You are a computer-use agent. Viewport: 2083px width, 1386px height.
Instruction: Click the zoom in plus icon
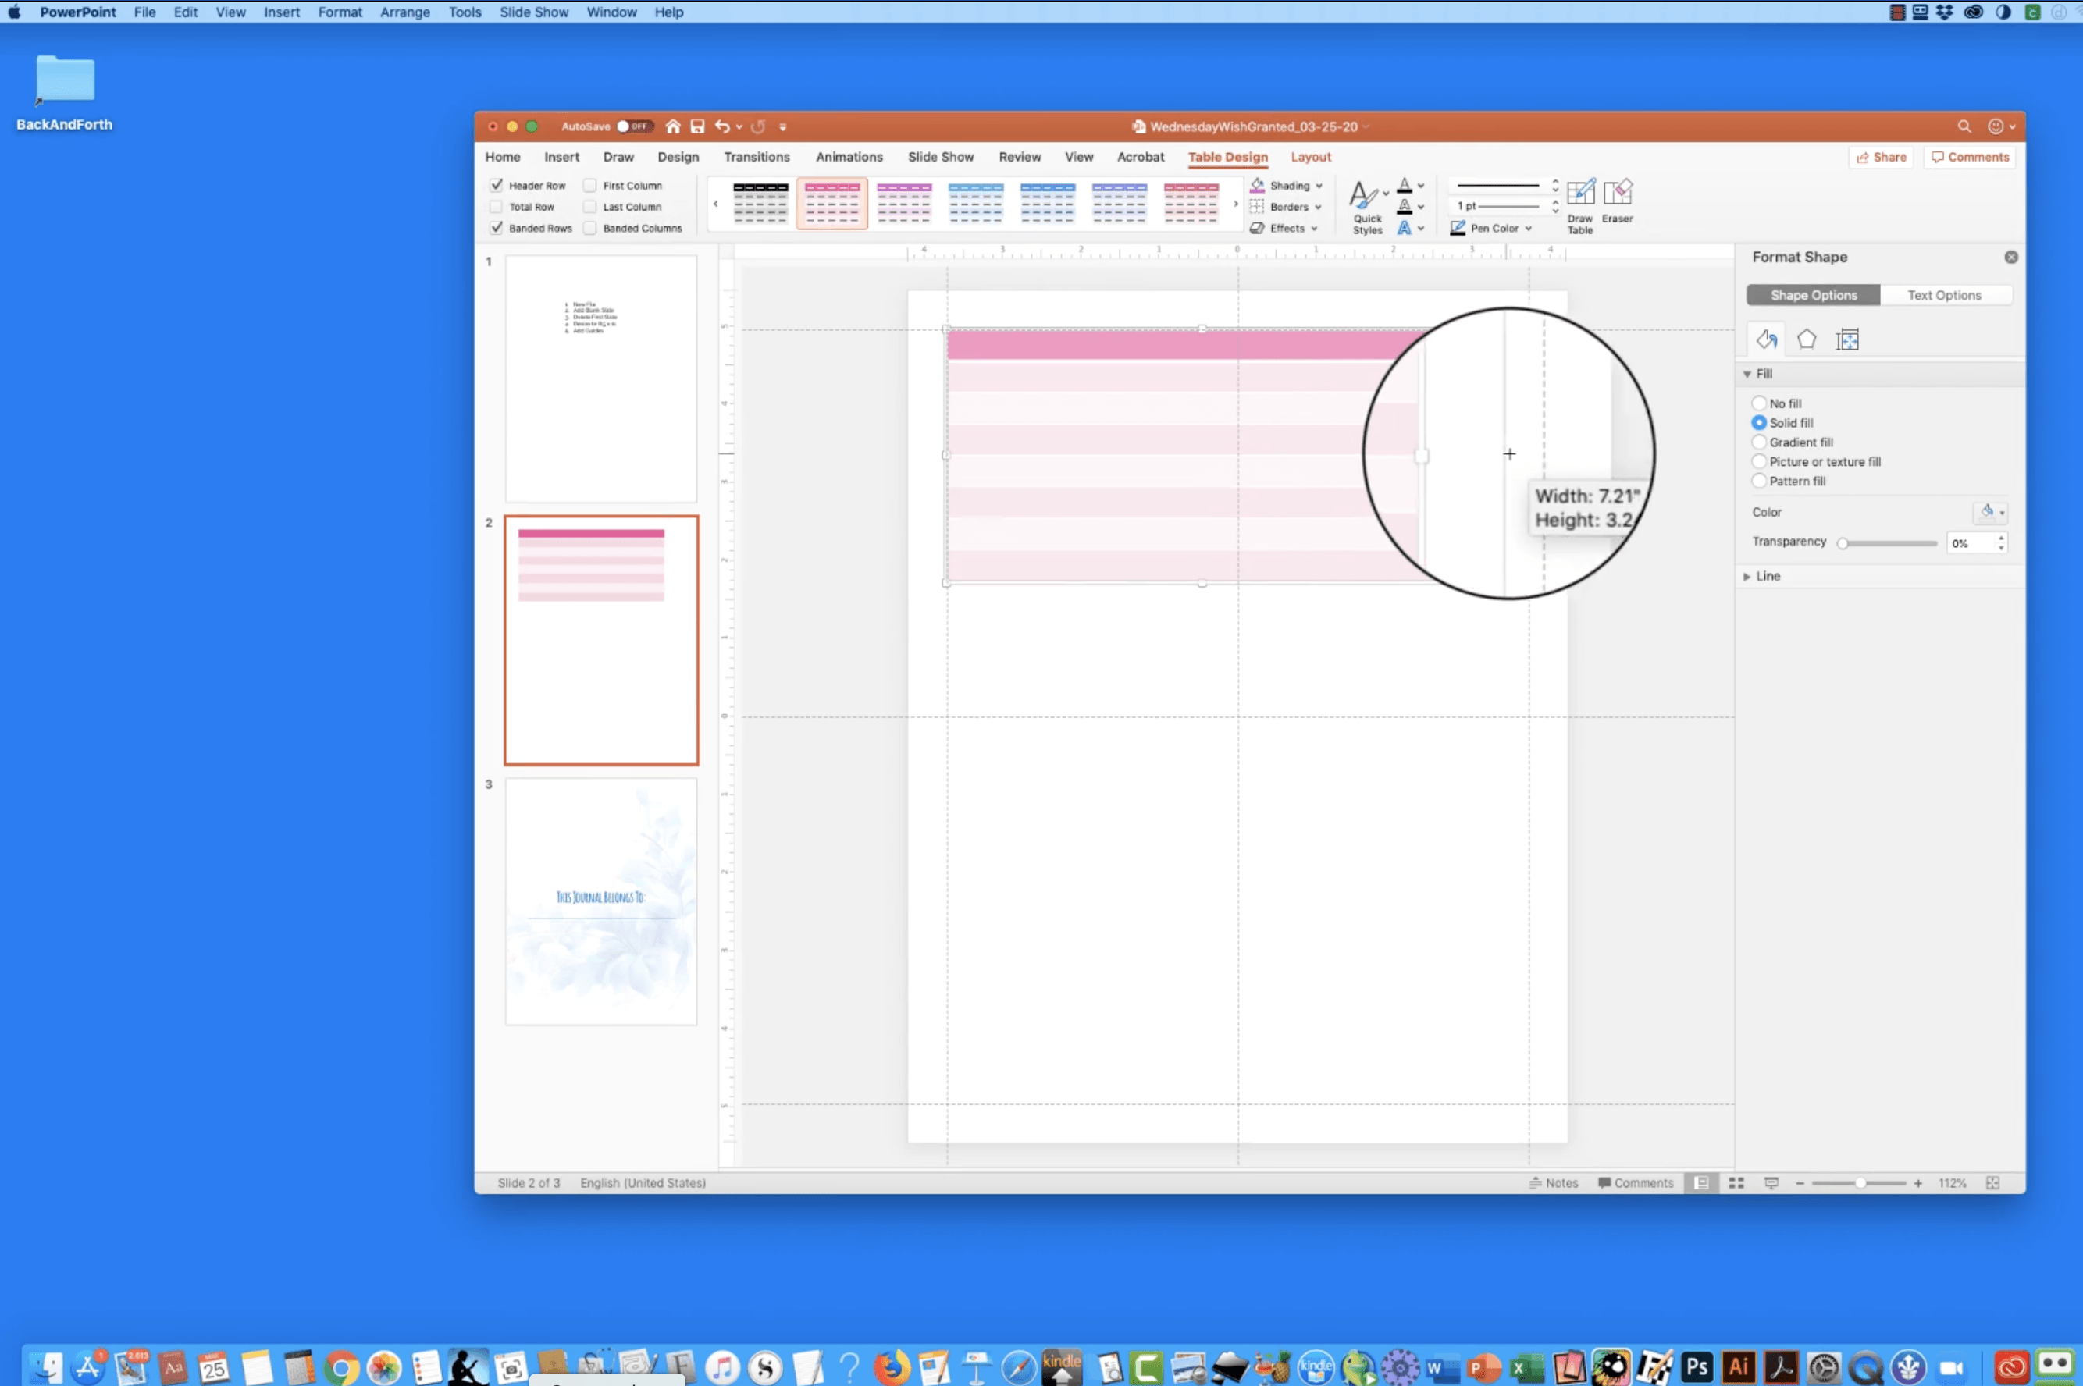tap(1917, 1182)
